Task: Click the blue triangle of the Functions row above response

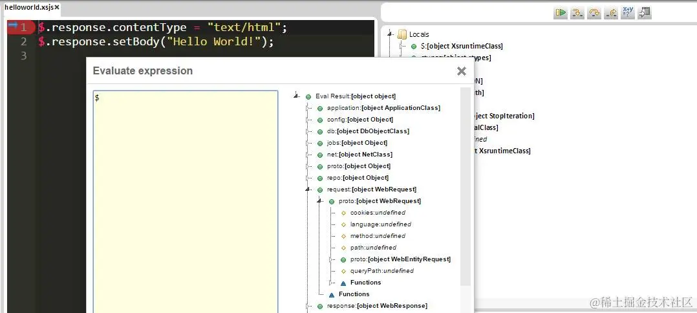Action: pyautogui.click(x=332, y=294)
